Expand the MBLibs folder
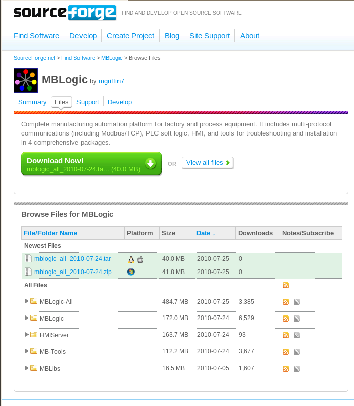Screen dimensions: 354x406 (x=27, y=368)
